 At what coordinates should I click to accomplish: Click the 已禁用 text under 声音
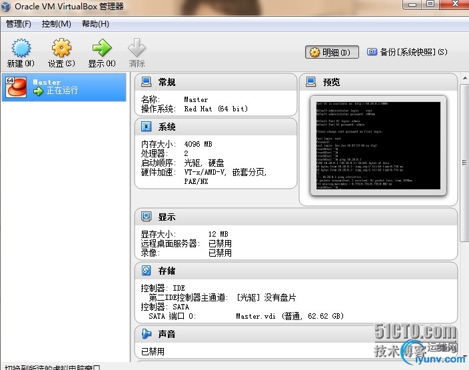pyautogui.click(x=153, y=351)
